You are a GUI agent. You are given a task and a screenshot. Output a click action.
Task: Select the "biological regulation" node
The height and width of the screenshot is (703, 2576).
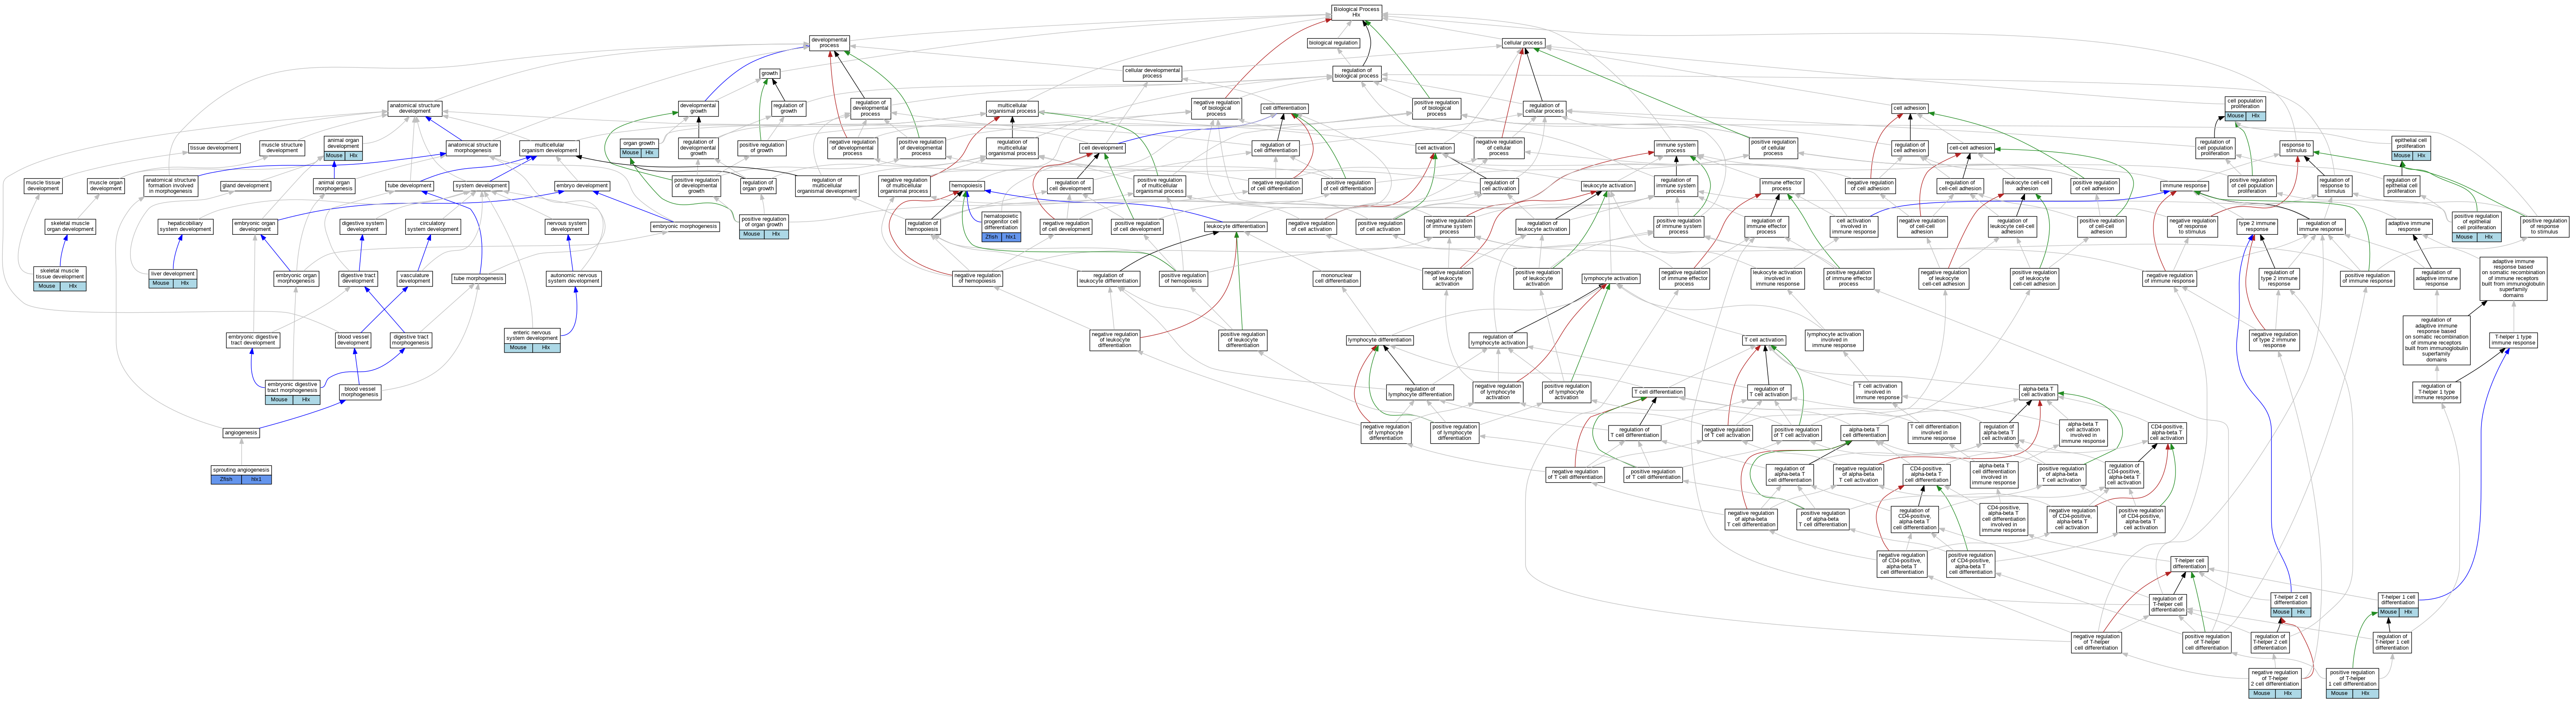pyautogui.click(x=1333, y=43)
